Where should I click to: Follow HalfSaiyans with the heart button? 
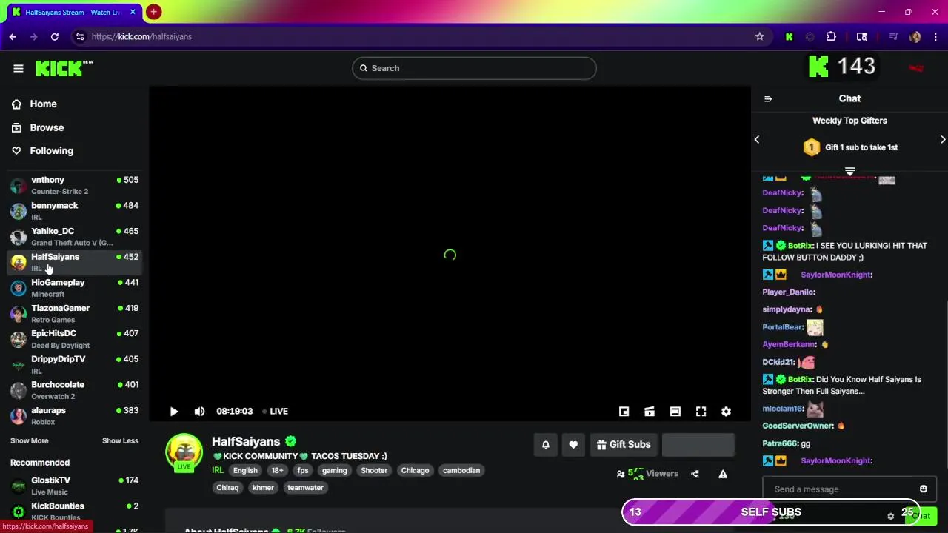(x=573, y=445)
